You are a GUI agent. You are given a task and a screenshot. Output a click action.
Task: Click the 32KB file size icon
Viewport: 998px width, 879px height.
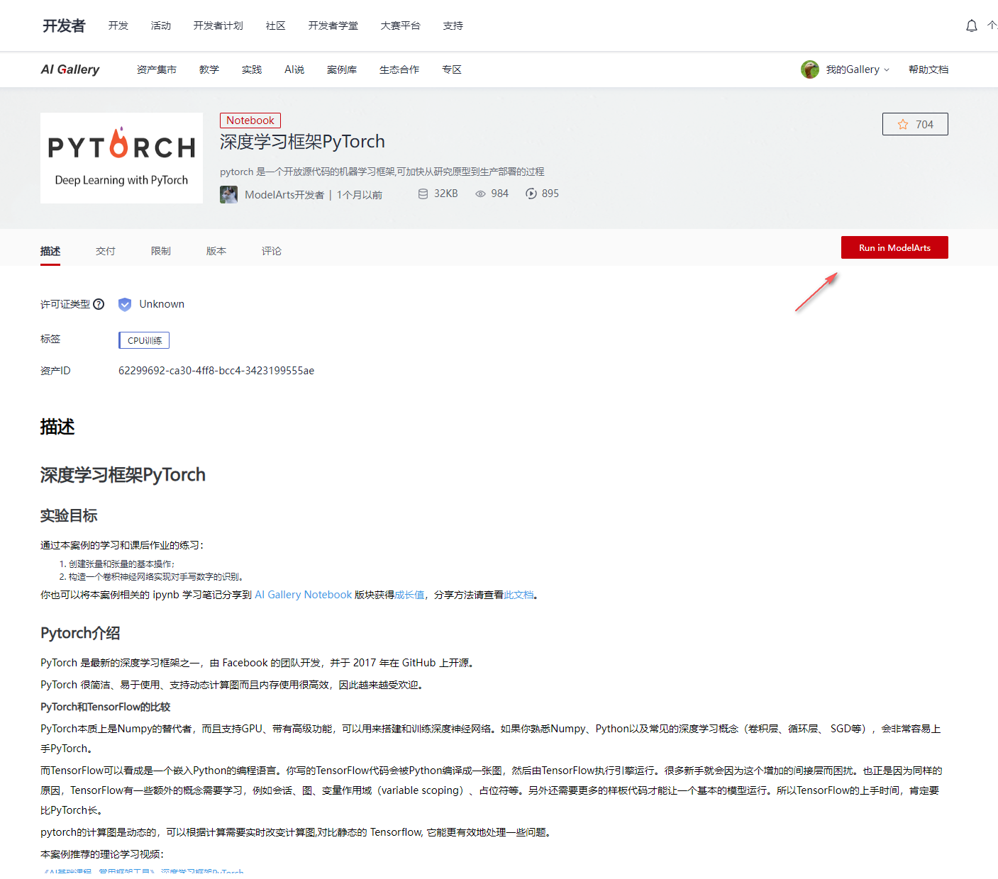(x=423, y=194)
